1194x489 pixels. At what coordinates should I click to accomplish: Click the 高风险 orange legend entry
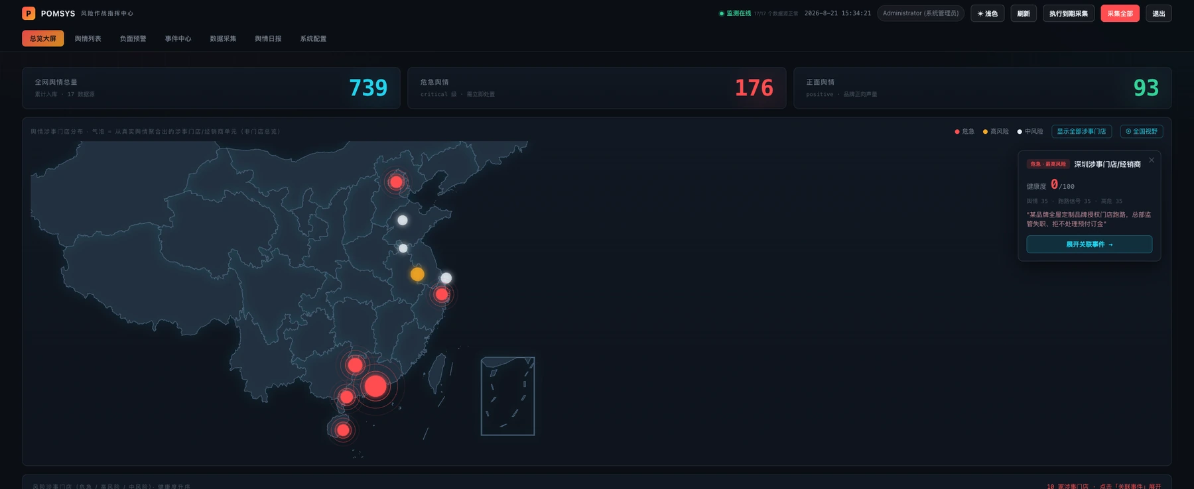996,131
